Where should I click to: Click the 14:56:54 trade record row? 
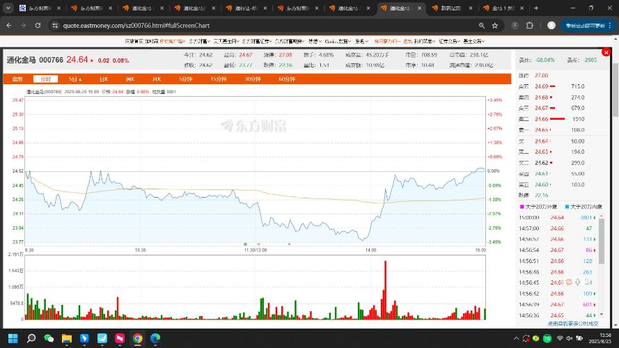coord(558,250)
